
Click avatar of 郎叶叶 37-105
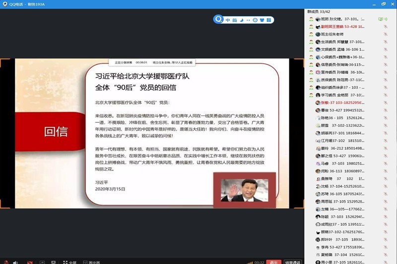pyautogui.click(x=318, y=240)
